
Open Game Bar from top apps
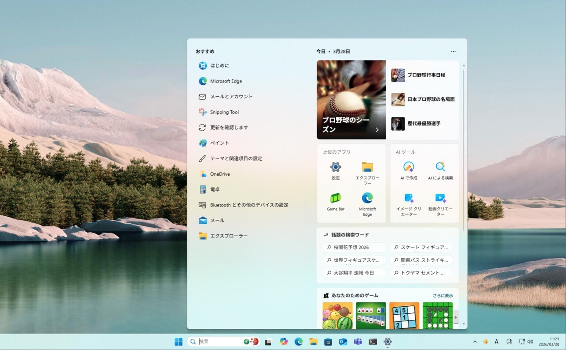pos(336,199)
